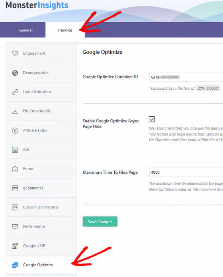223x277 pixels.
Task: Switch to the Tracking tab
Action: [65, 30]
